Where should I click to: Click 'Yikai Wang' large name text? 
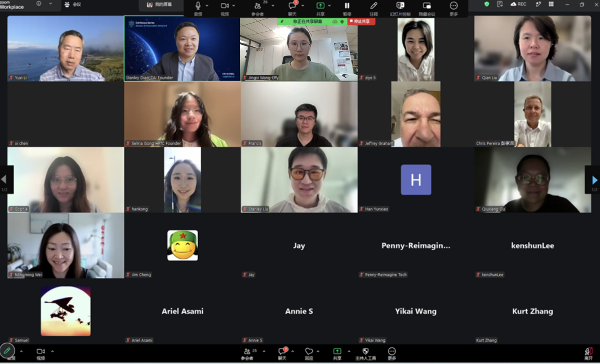coord(416,311)
